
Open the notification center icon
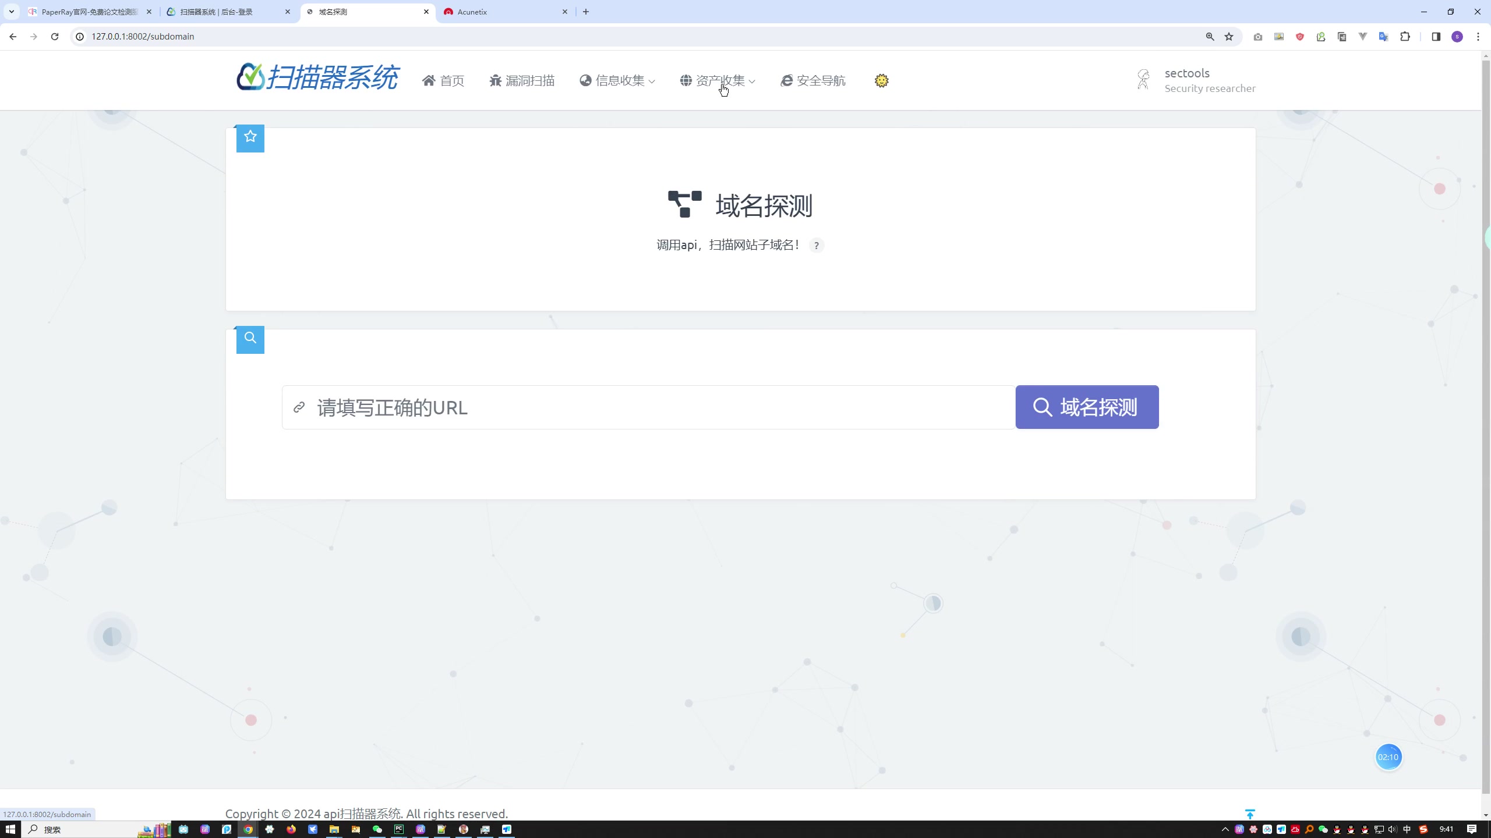tap(1472, 829)
